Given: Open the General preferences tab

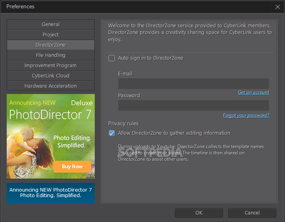Looking at the screenshot, I should pyautogui.click(x=51, y=24).
